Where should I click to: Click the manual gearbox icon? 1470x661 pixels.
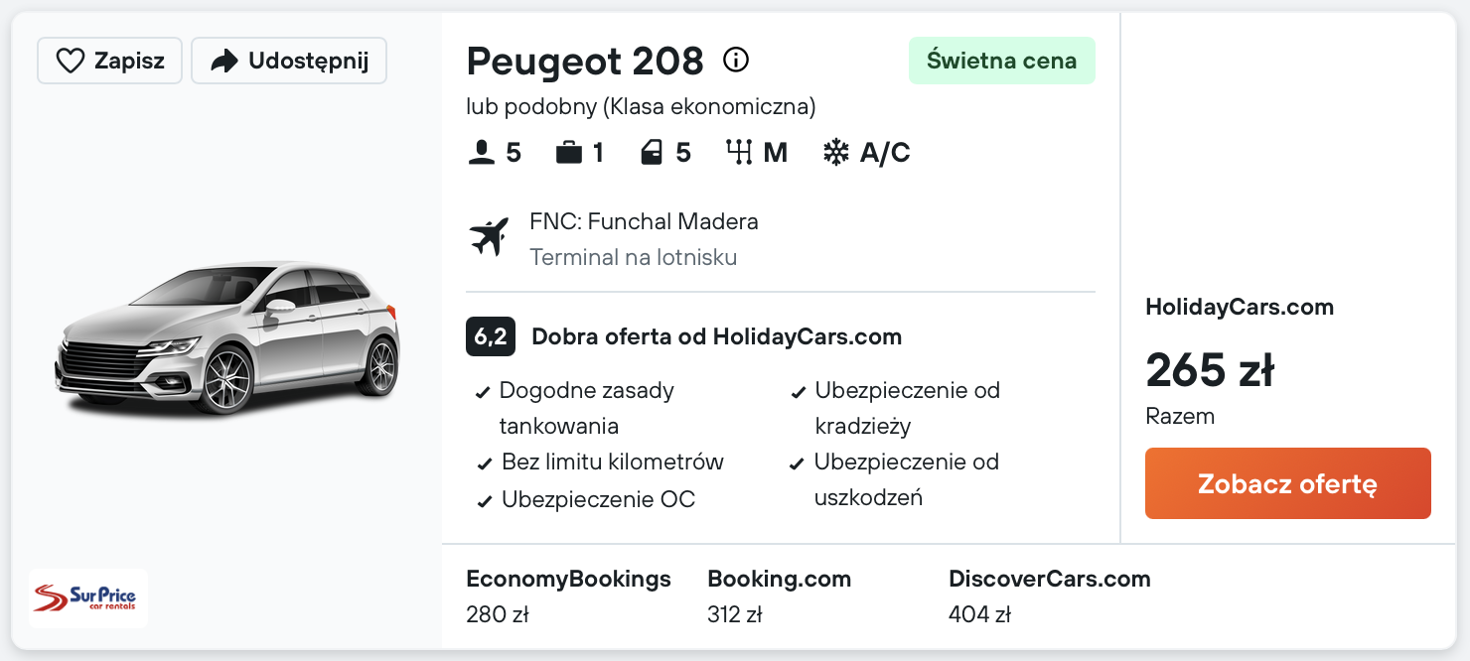pos(739,153)
